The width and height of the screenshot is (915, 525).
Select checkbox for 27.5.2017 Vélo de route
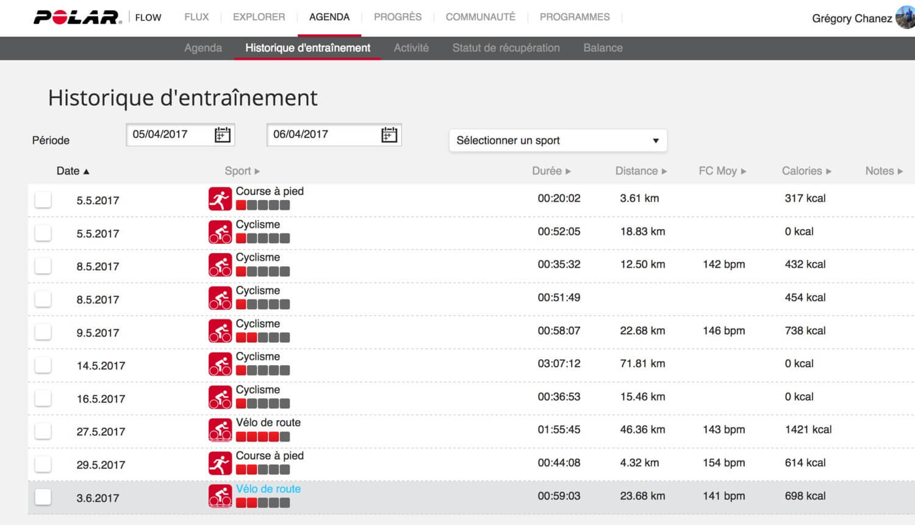[x=43, y=430]
